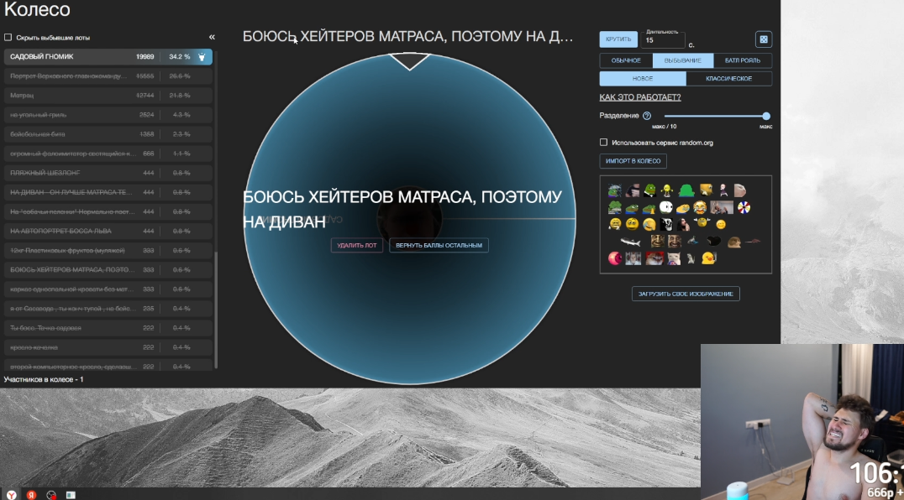Click НА АВТОПОРТРЕТ БОССА ЛЬВА row

click(x=108, y=231)
